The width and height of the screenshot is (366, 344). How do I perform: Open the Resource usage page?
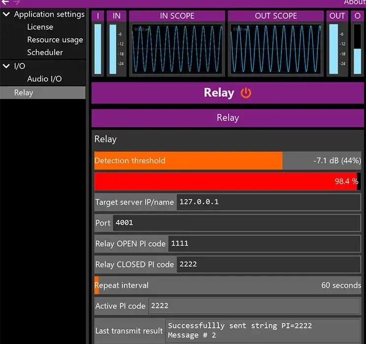55,40
